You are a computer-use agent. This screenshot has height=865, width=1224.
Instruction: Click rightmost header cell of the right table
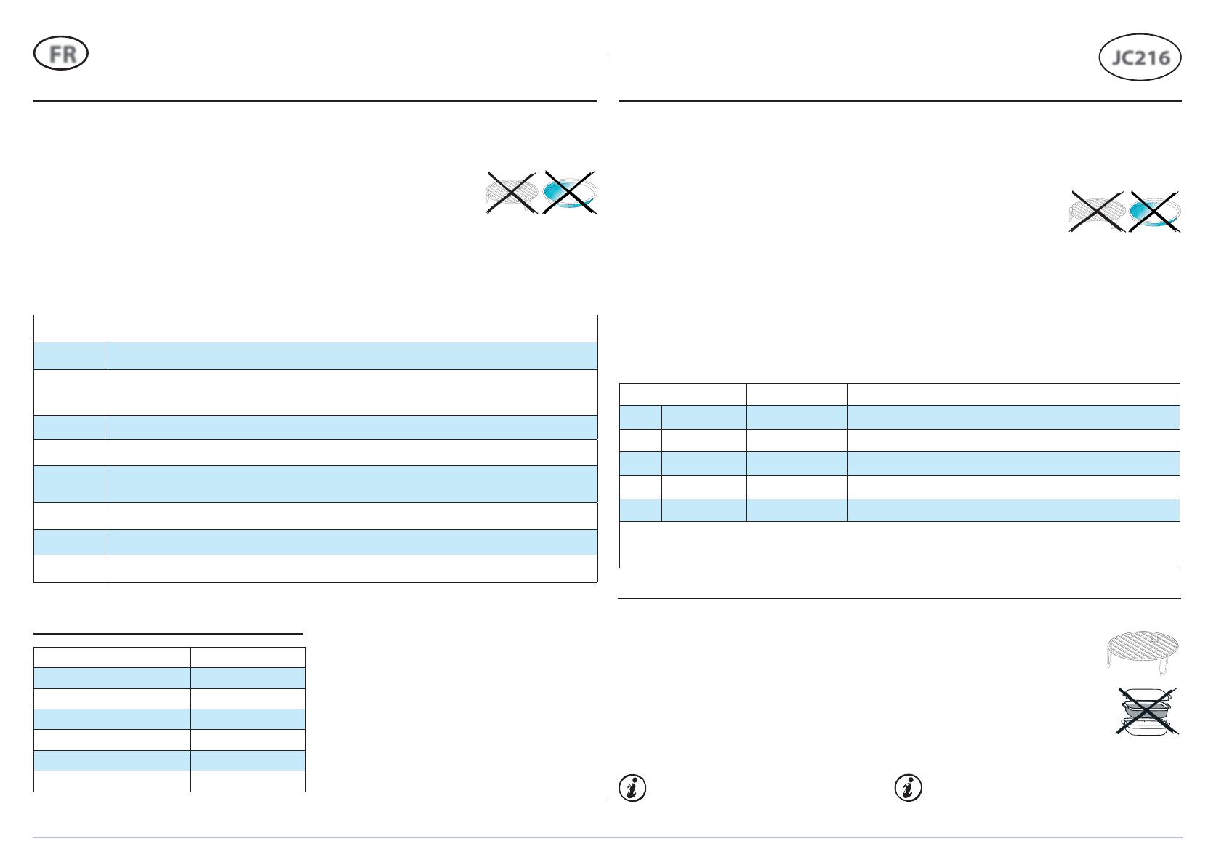point(1013,394)
